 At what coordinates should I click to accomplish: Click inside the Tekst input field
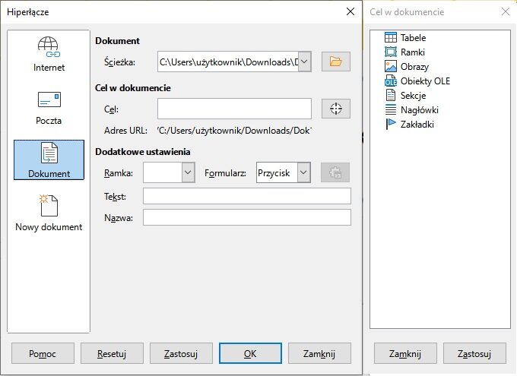[x=247, y=197]
